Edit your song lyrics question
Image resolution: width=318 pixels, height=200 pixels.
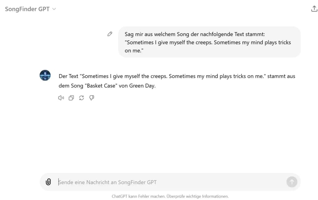tap(110, 34)
